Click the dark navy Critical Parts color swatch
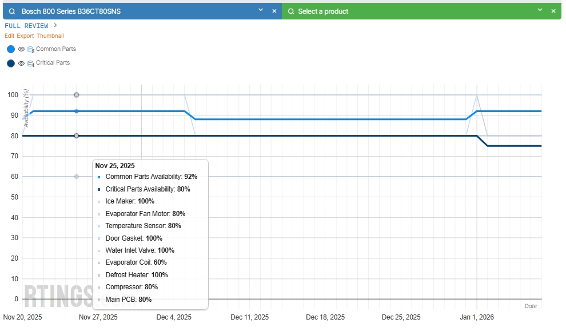 point(11,63)
